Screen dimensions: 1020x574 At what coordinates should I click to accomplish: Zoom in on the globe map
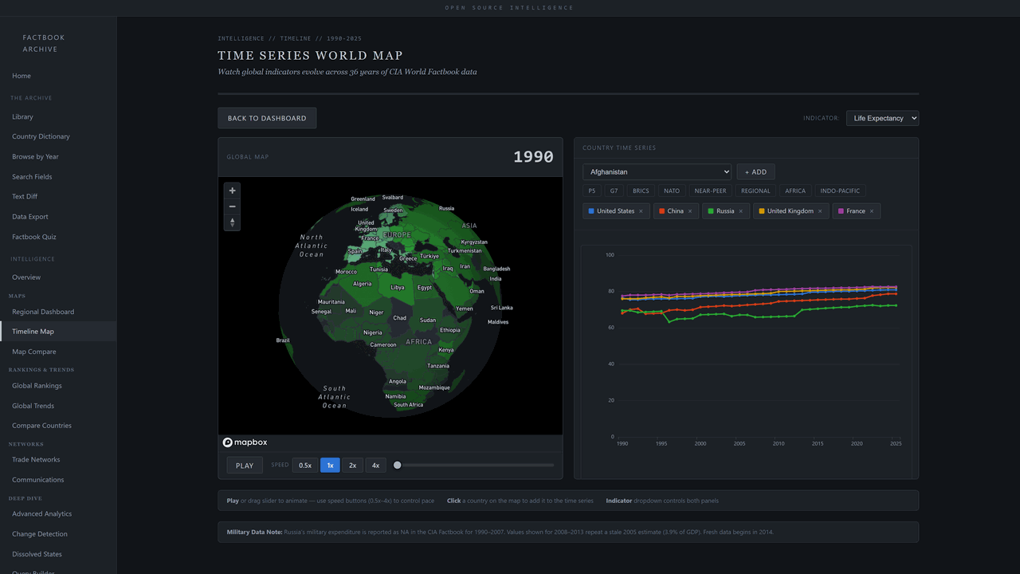[232, 191]
